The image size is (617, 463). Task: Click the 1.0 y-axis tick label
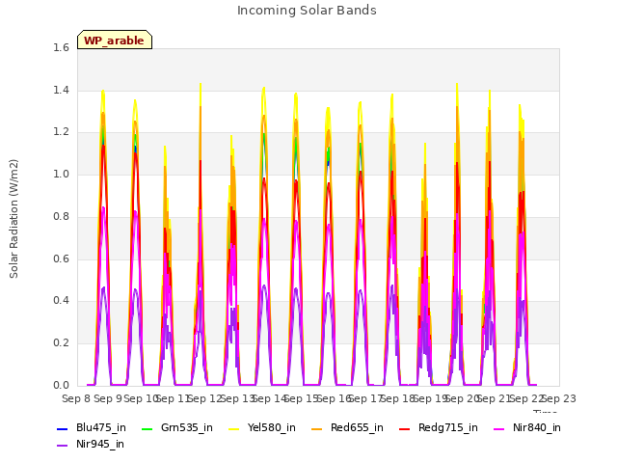click(61, 174)
